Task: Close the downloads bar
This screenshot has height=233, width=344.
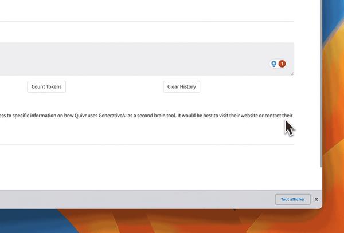Action: [x=316, y=199]
